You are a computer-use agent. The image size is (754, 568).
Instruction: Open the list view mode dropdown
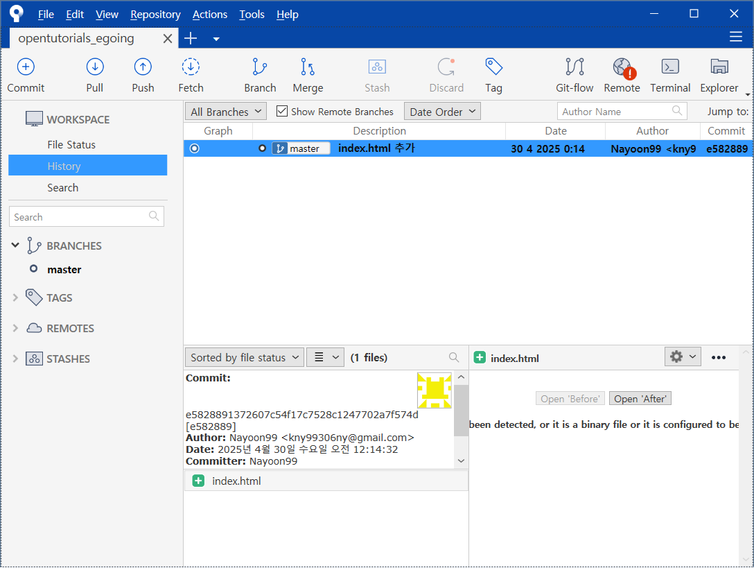pos(326,357)
